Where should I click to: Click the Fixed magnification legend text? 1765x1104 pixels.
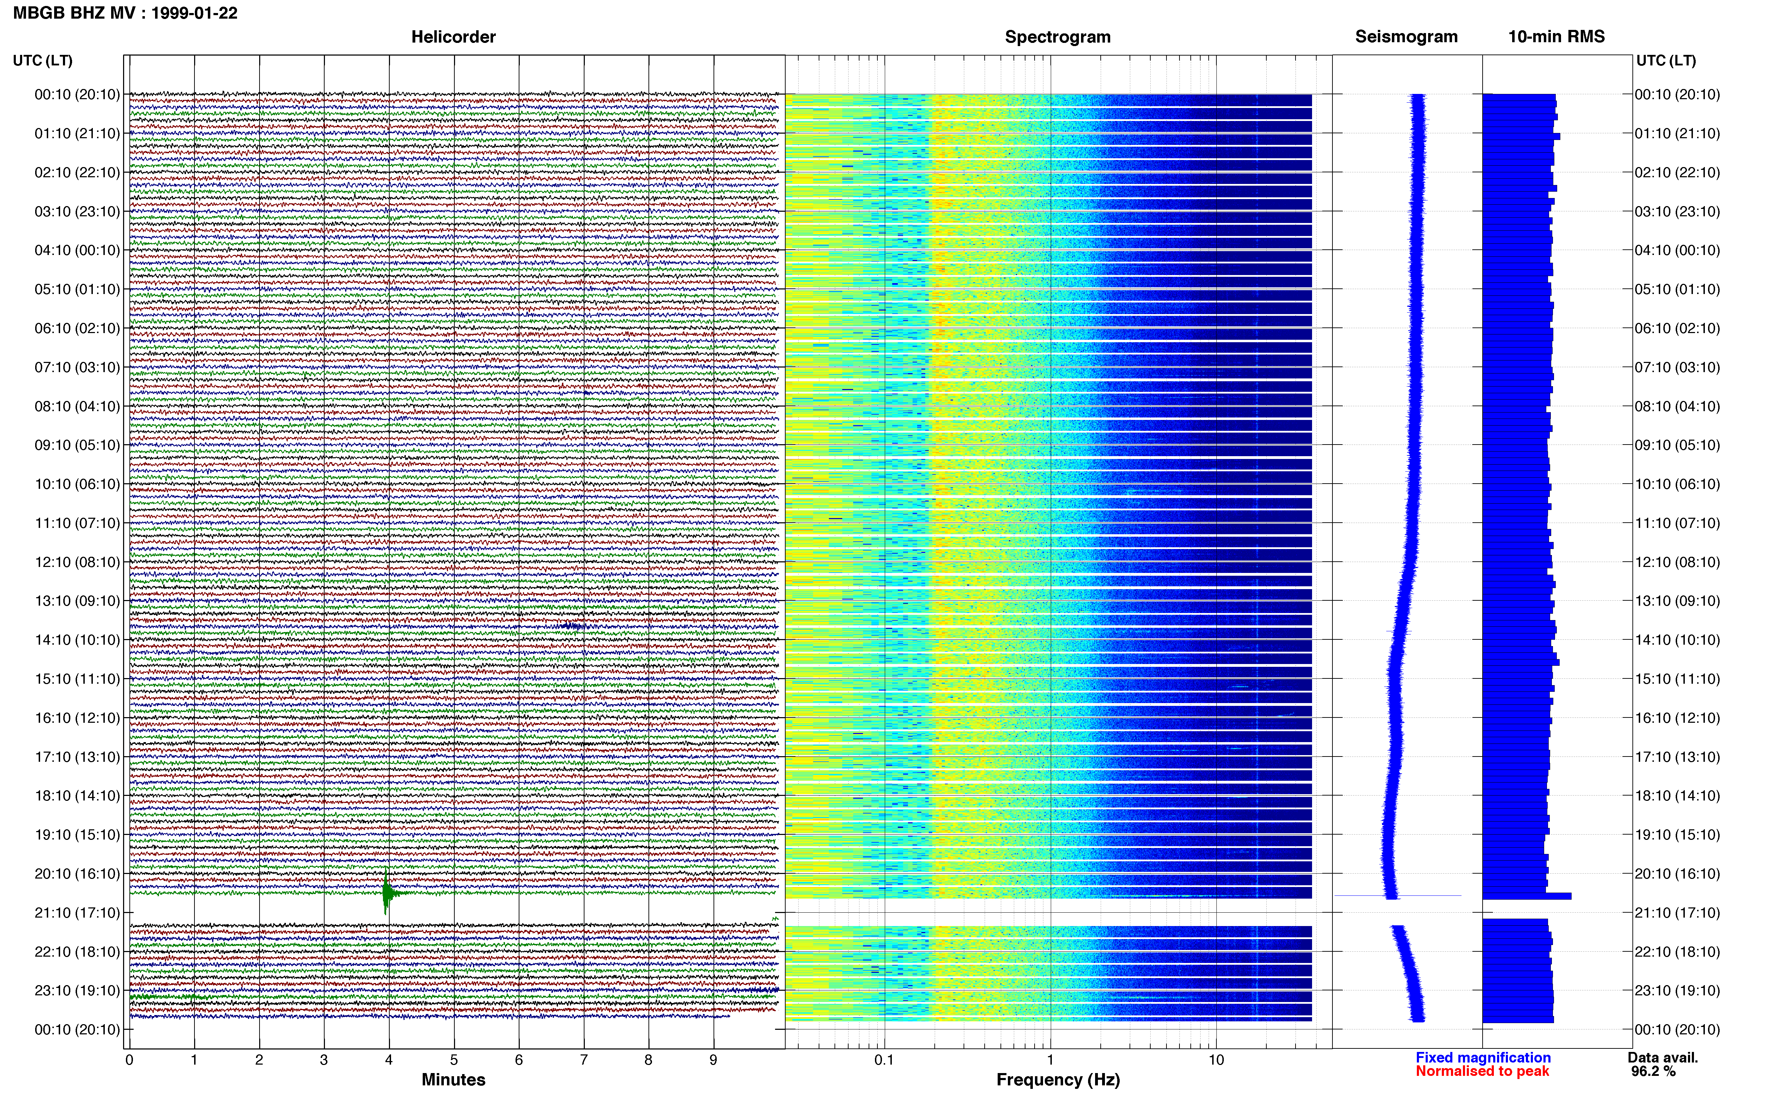1483,1057
